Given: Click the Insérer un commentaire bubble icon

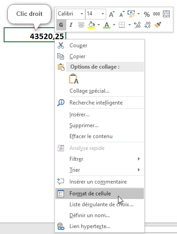Looking at the screenshot, I should point(61,181).
